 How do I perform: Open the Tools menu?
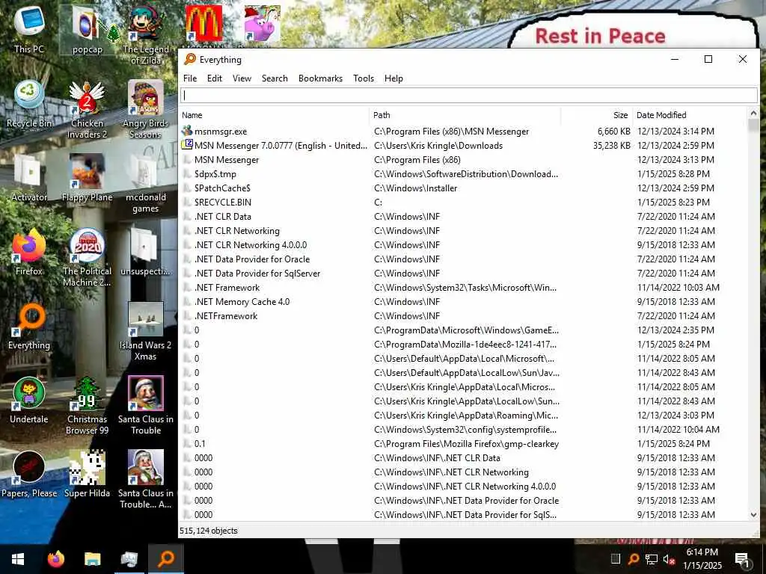364,78
